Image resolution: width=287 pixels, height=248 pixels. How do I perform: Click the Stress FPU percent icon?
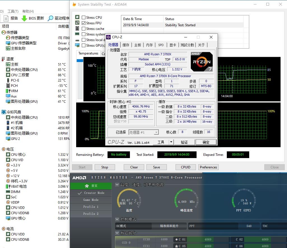pyautogui.click(x=77, y=23)
